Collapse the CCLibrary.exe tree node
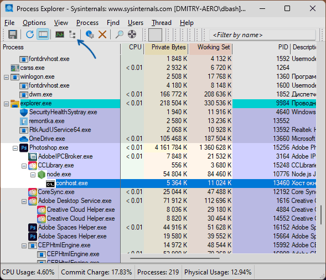Viewport: 326px width, 280px height. coord(24,166)
